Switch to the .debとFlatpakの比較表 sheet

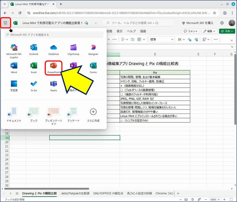(75, 193)
